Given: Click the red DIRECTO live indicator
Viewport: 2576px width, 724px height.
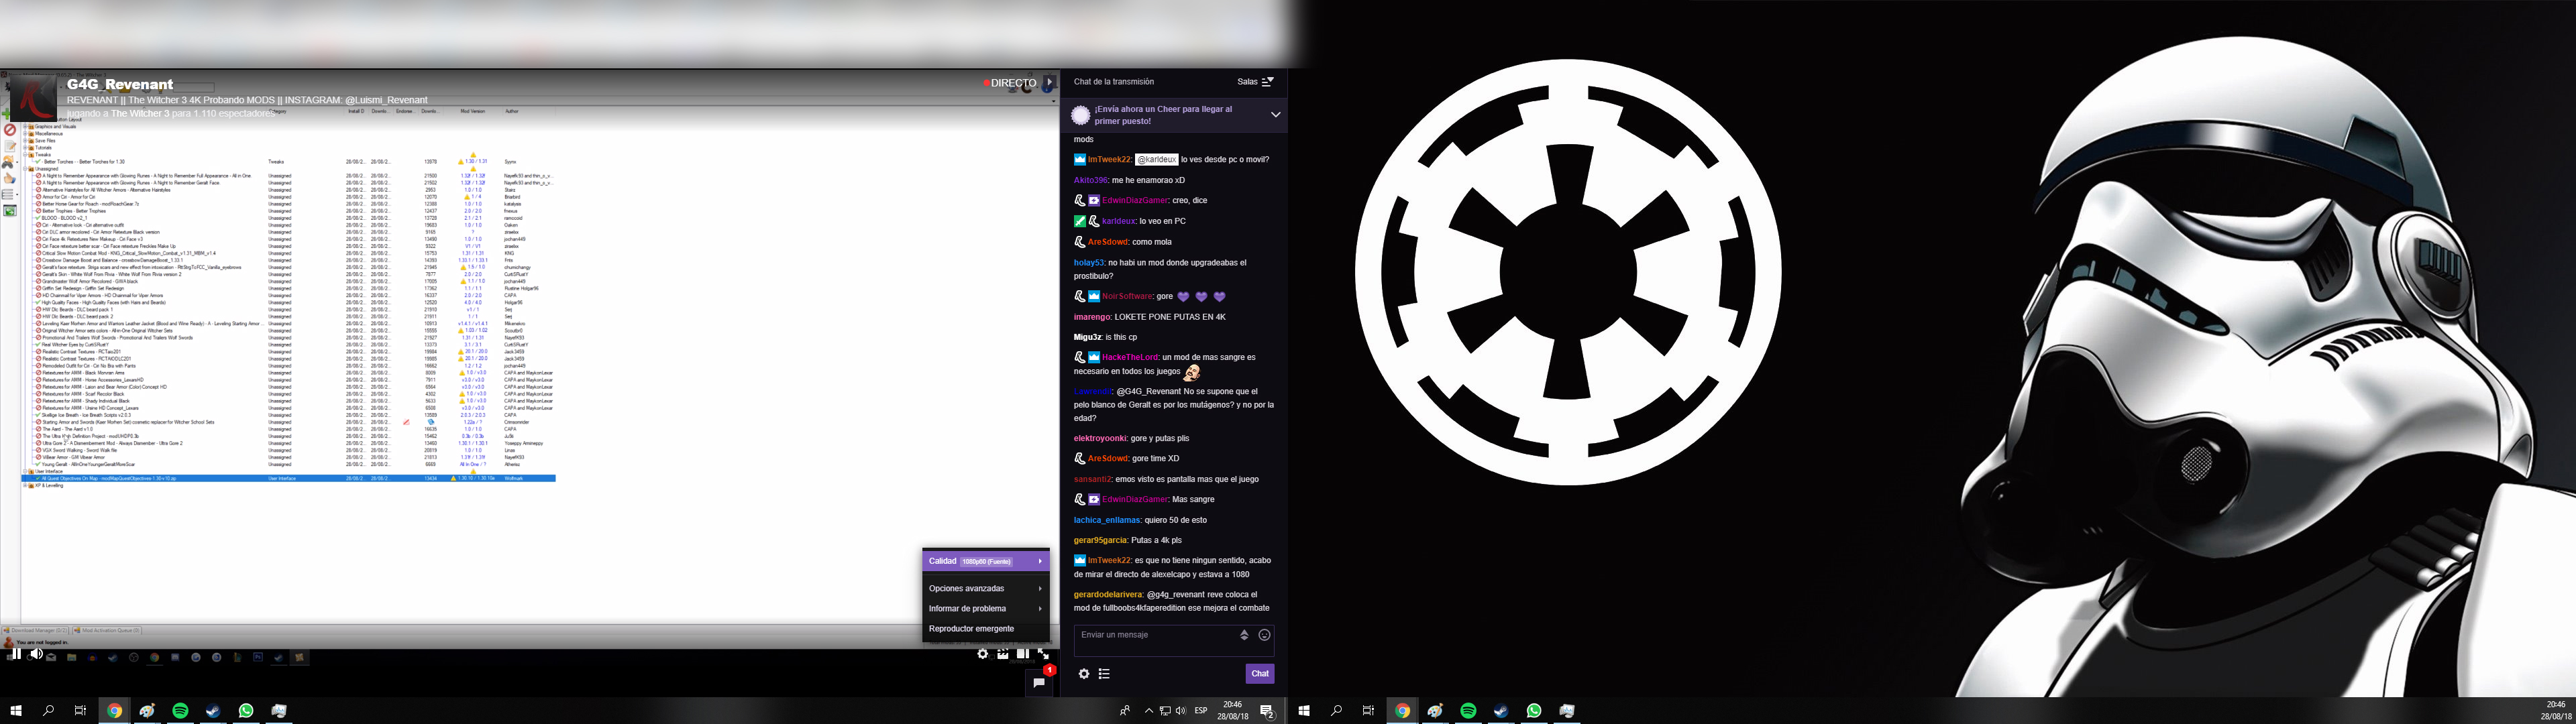Looking at the screenshot, I should point(1010,83).
